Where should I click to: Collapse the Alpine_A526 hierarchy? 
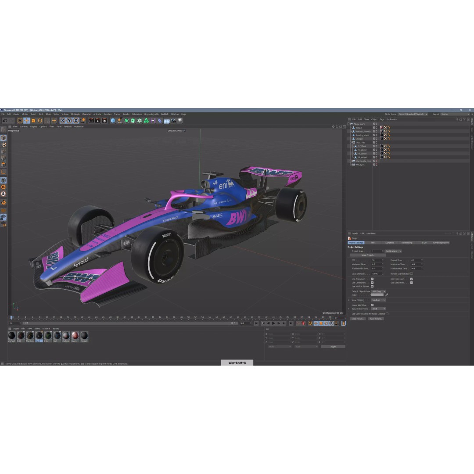pos(348,124)
